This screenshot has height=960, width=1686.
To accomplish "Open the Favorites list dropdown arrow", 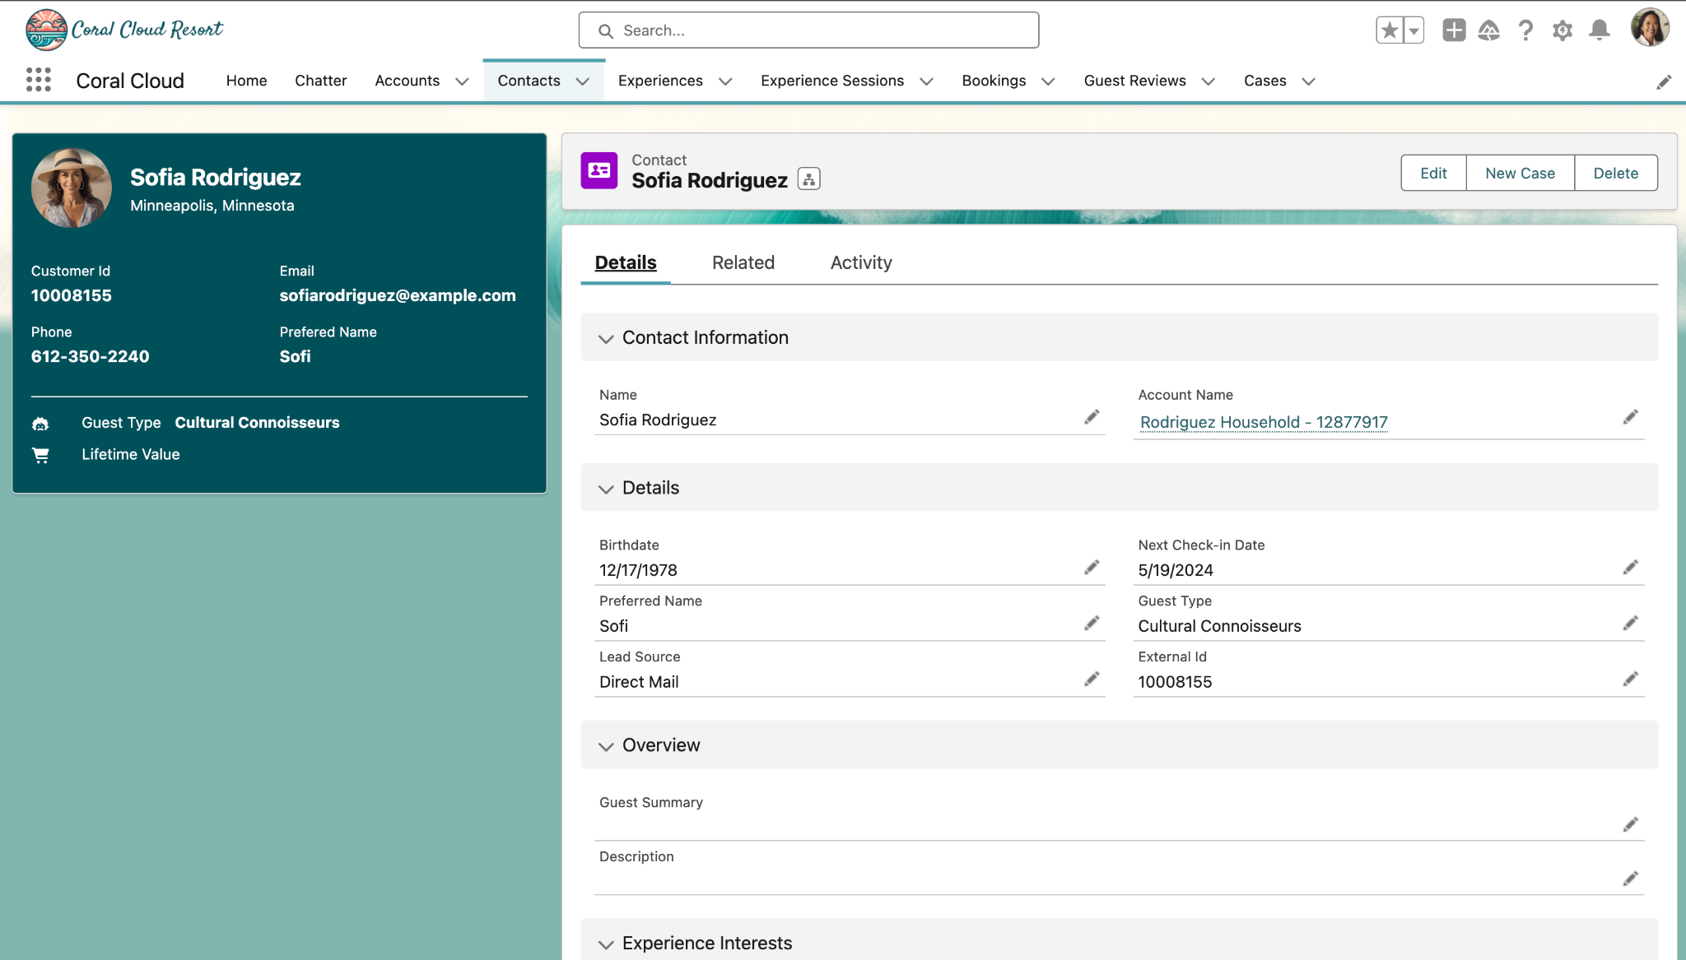I will (1414, 30).
